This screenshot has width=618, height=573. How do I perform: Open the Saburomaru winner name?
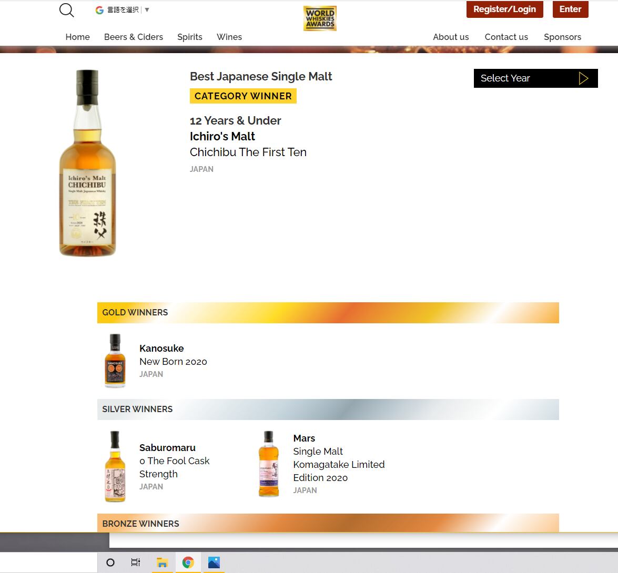[167, 448]
